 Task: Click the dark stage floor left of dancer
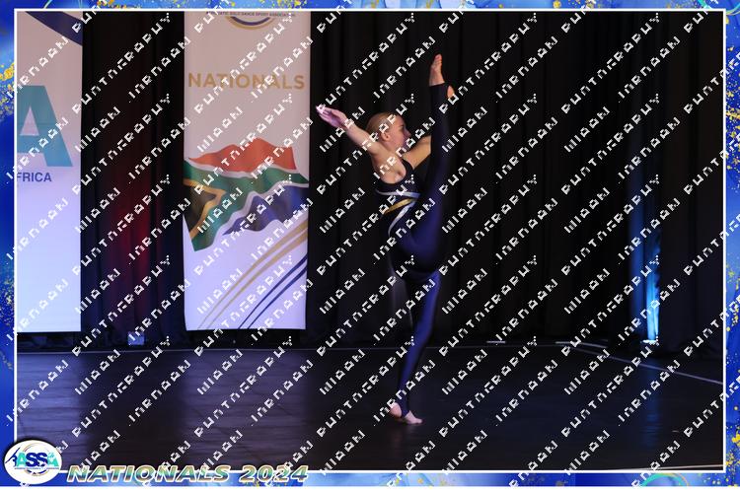197,404
